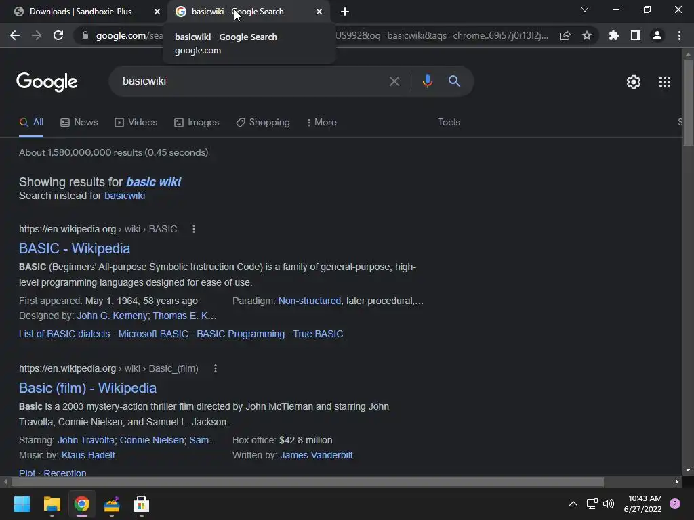Expand the More search filters menu
The image size is (694, 520).
click(322, 123)
